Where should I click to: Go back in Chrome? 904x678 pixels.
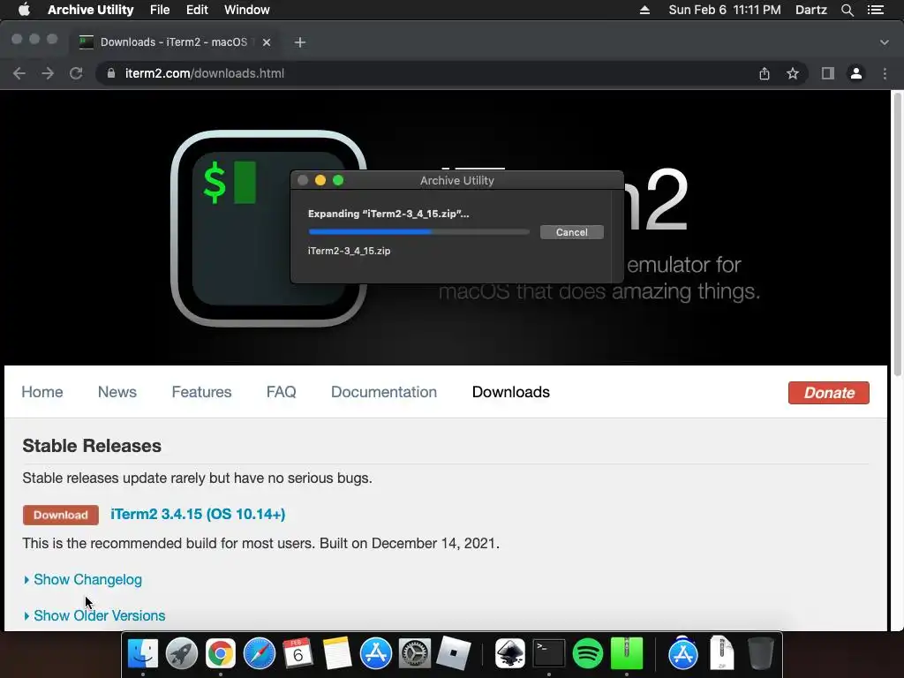(19, 73)
